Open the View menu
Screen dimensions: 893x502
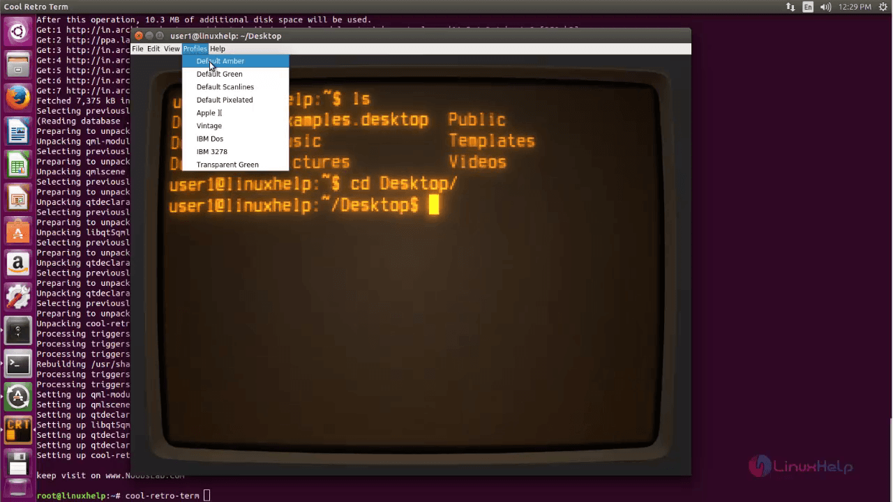(172, 49)
